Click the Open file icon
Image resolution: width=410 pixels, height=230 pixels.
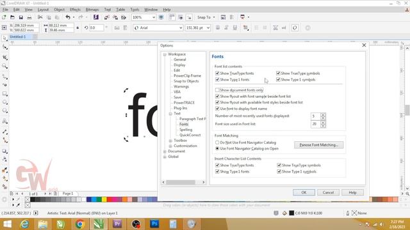12,17
